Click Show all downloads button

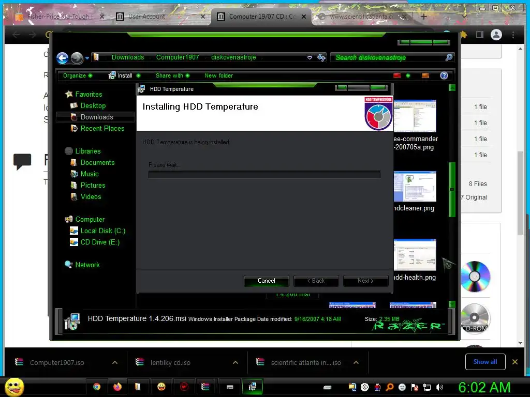(x=485, y=362)
